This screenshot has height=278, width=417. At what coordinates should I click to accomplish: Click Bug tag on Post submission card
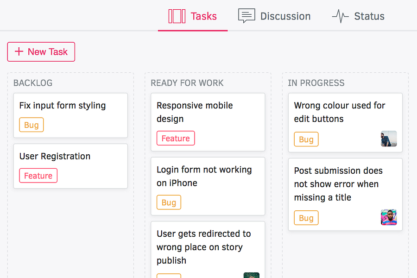[x=306, y=218]
